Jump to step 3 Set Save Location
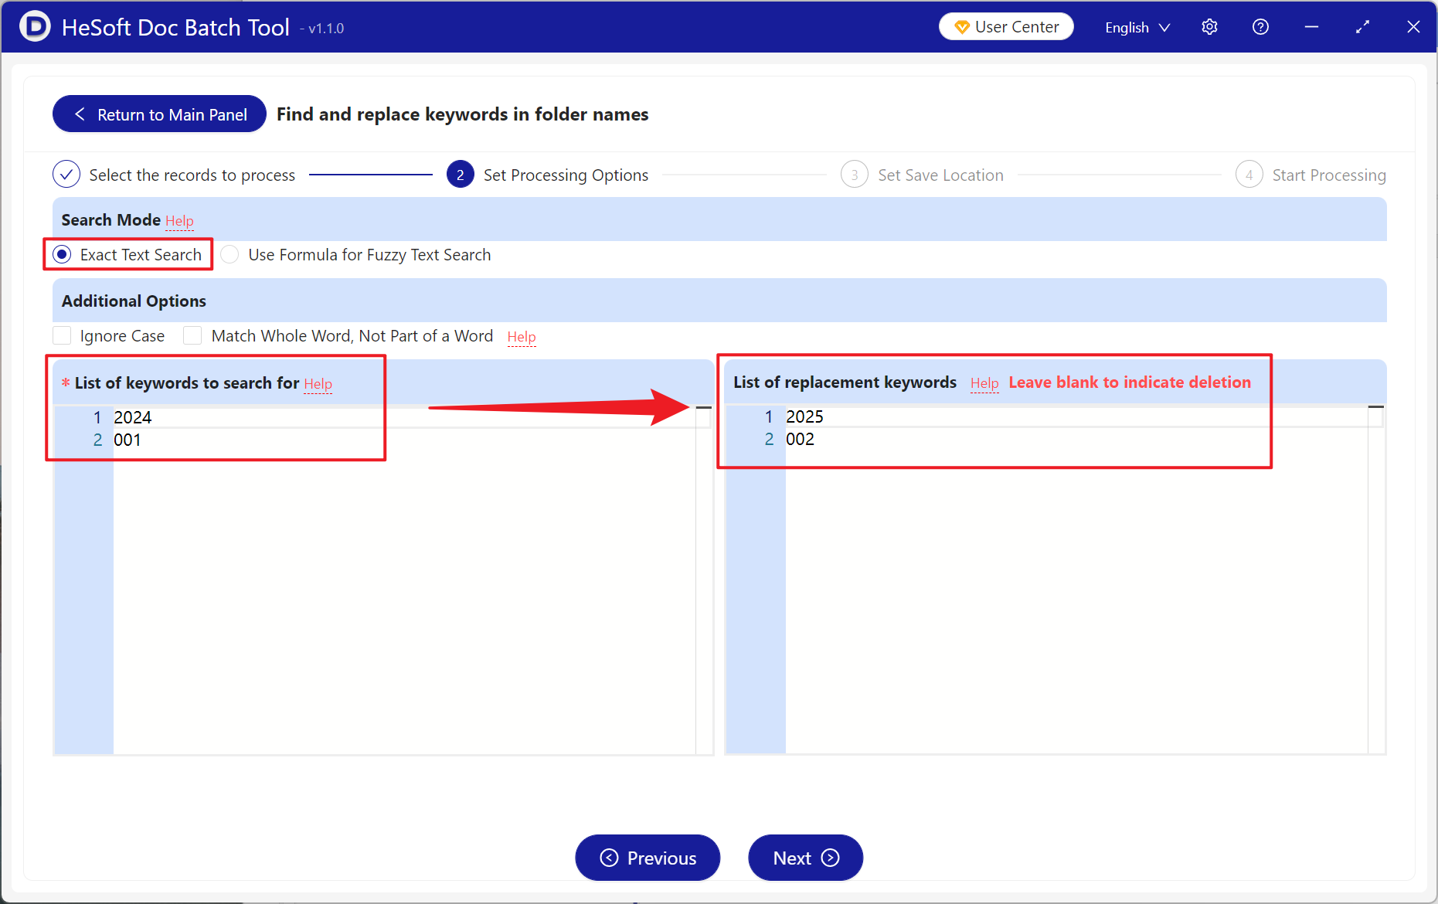This screenshot has width=1438, height=904. point(923,175)
